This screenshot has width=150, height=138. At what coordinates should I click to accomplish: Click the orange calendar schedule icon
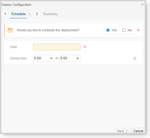click(10, 30)
